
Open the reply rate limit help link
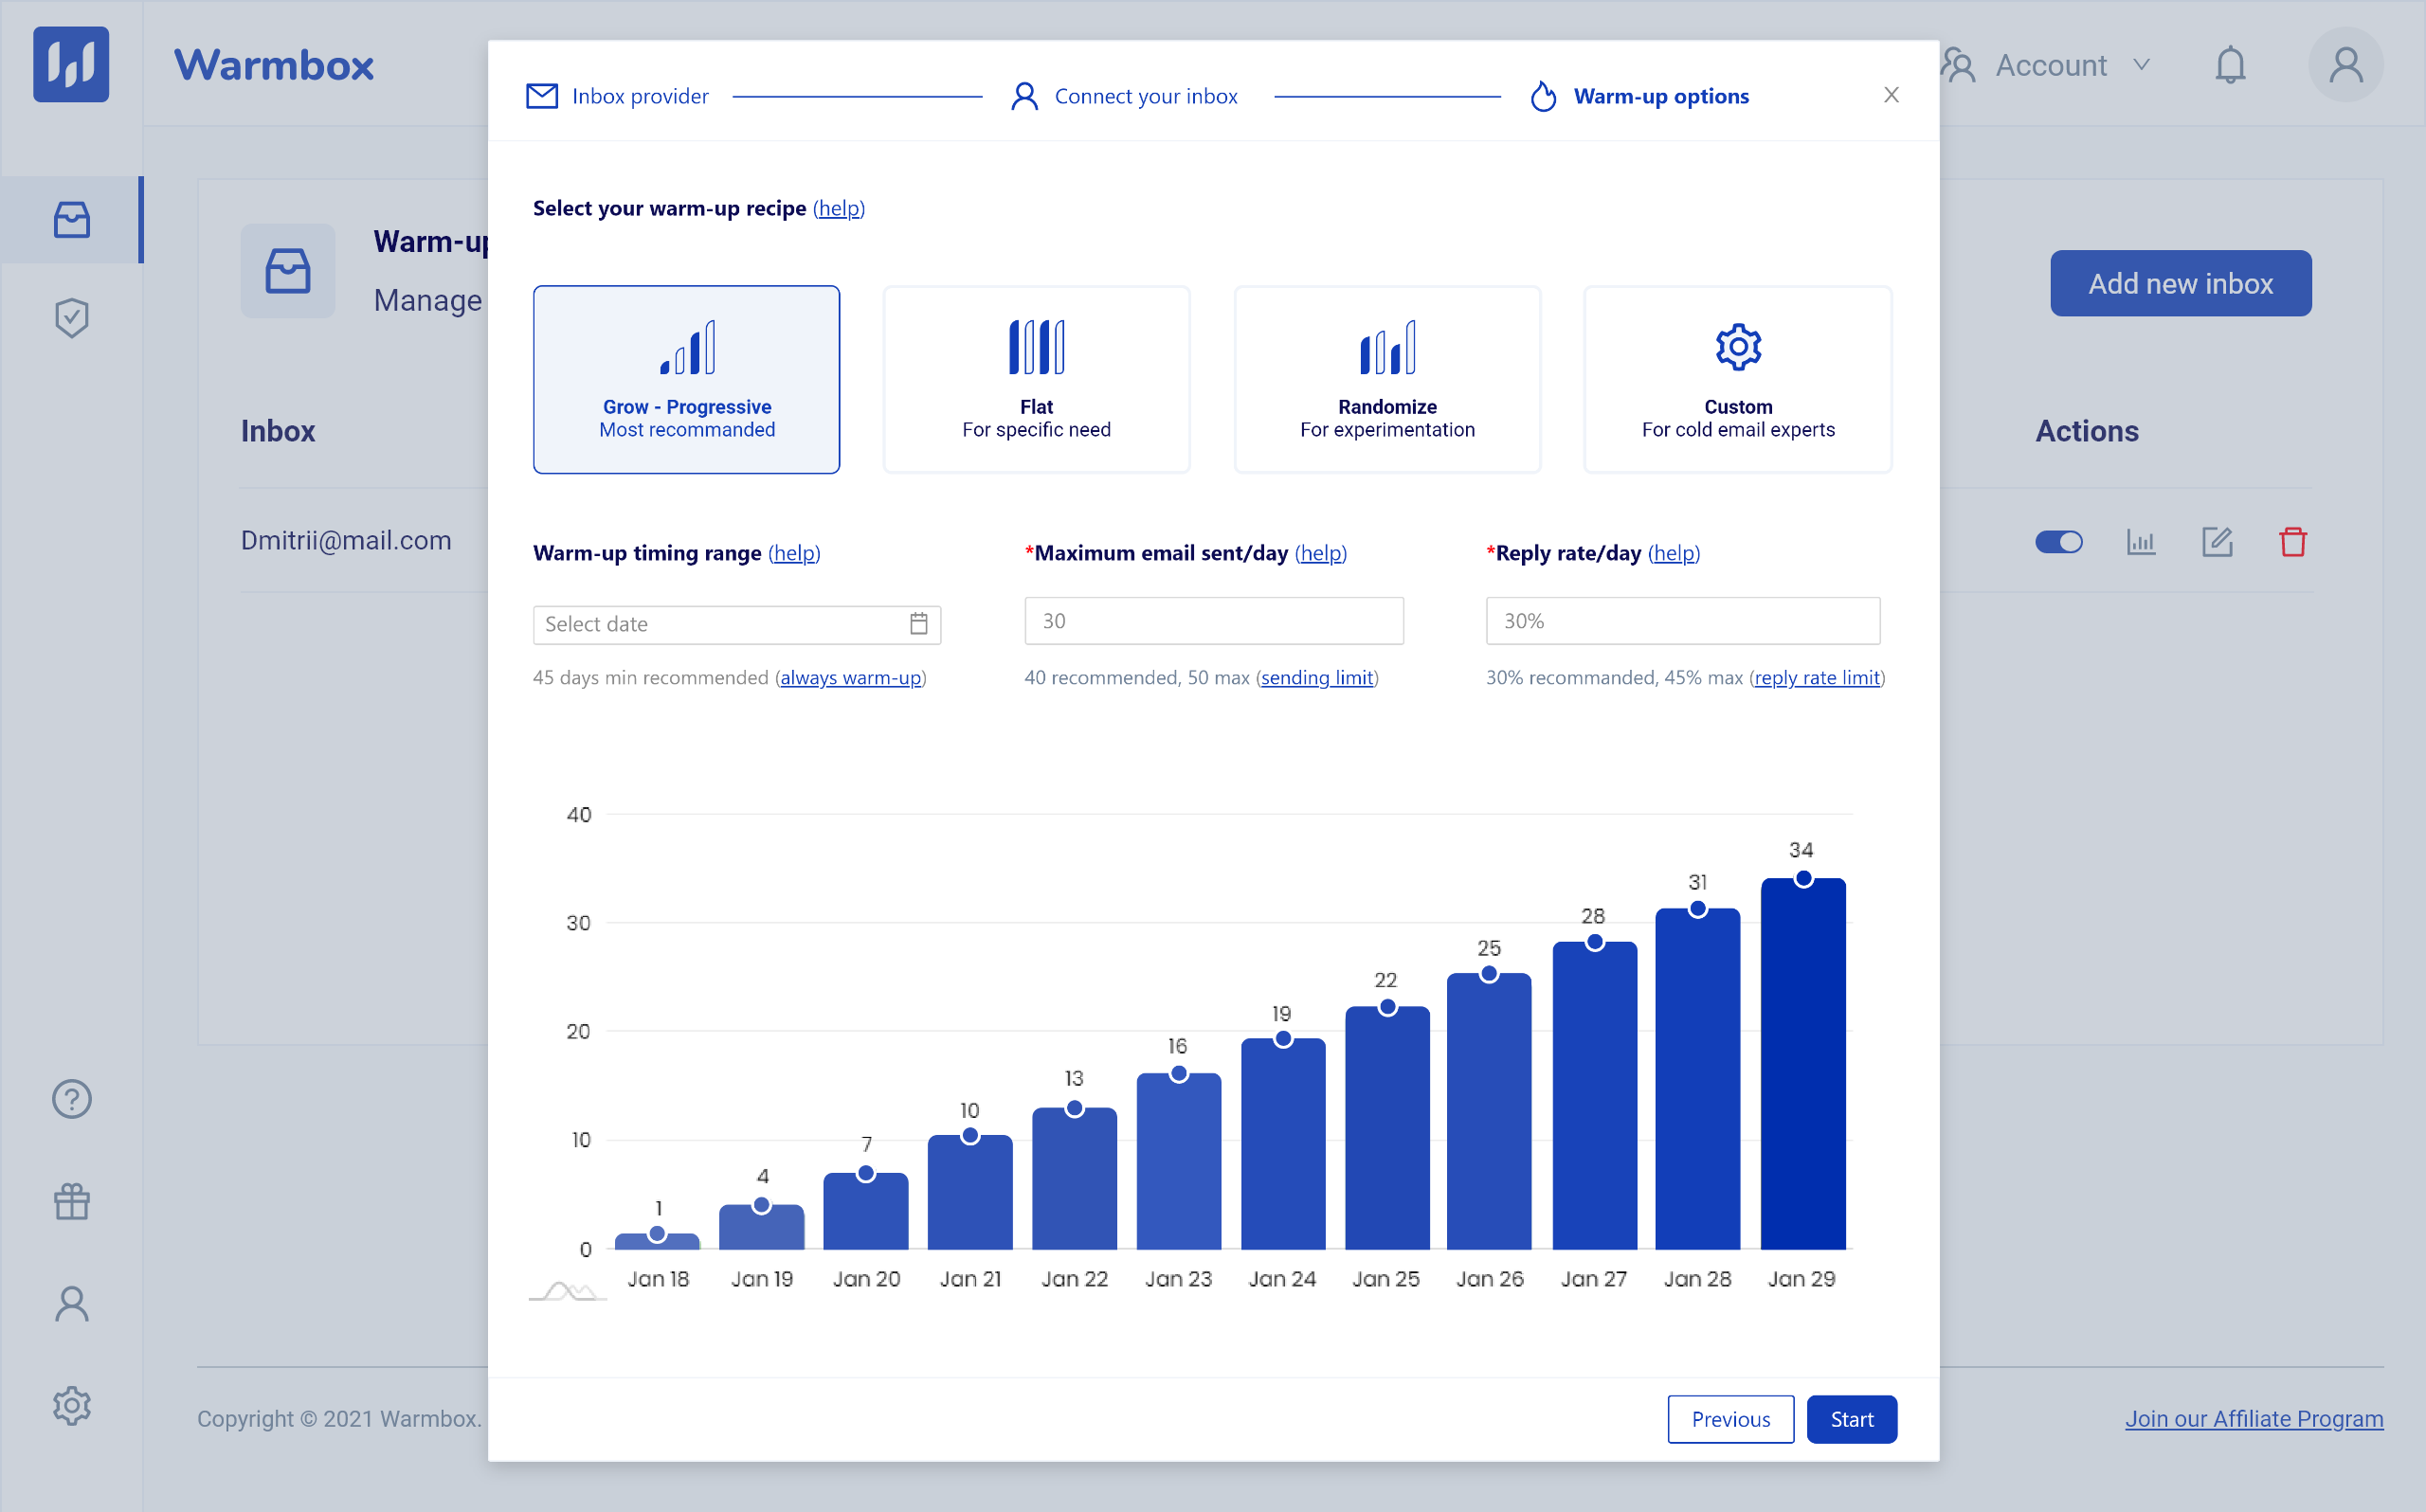click(x=1817, y=677)
